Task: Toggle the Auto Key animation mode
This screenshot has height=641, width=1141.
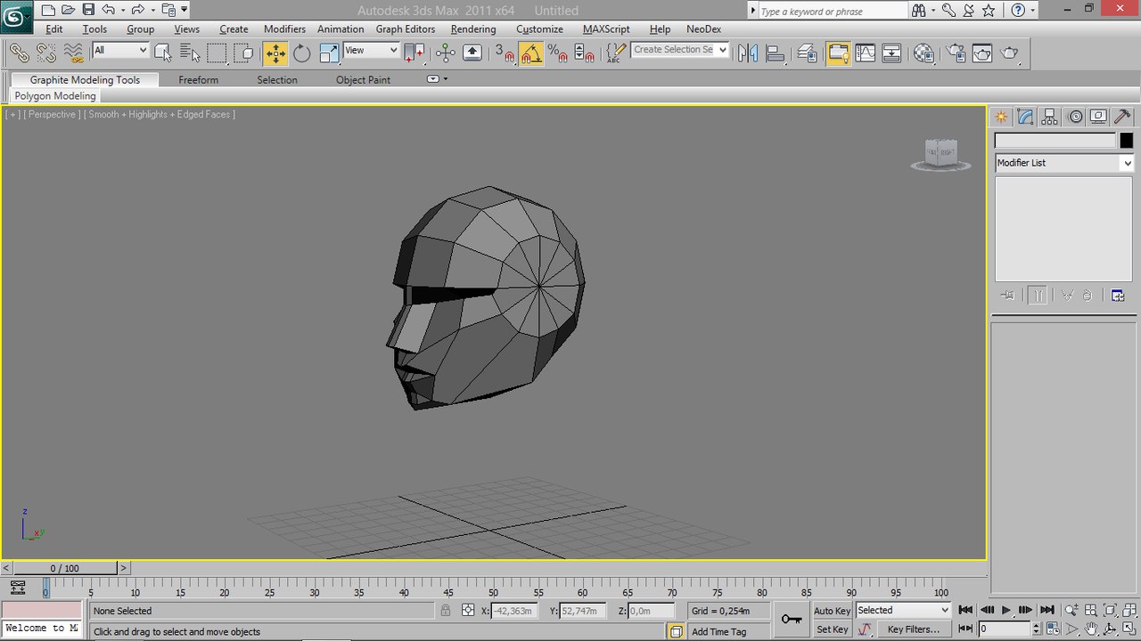Action: [x=832, y=611]
